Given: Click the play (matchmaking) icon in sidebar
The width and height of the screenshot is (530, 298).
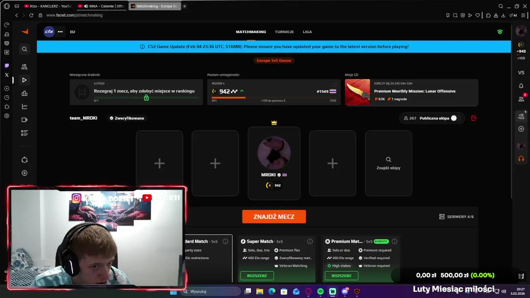Looking at the screenshot, I should click(x=24, y=80).
